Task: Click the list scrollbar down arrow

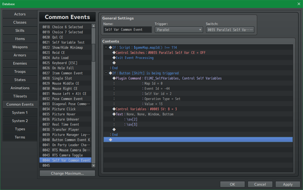Action: [x=94, y=165]
